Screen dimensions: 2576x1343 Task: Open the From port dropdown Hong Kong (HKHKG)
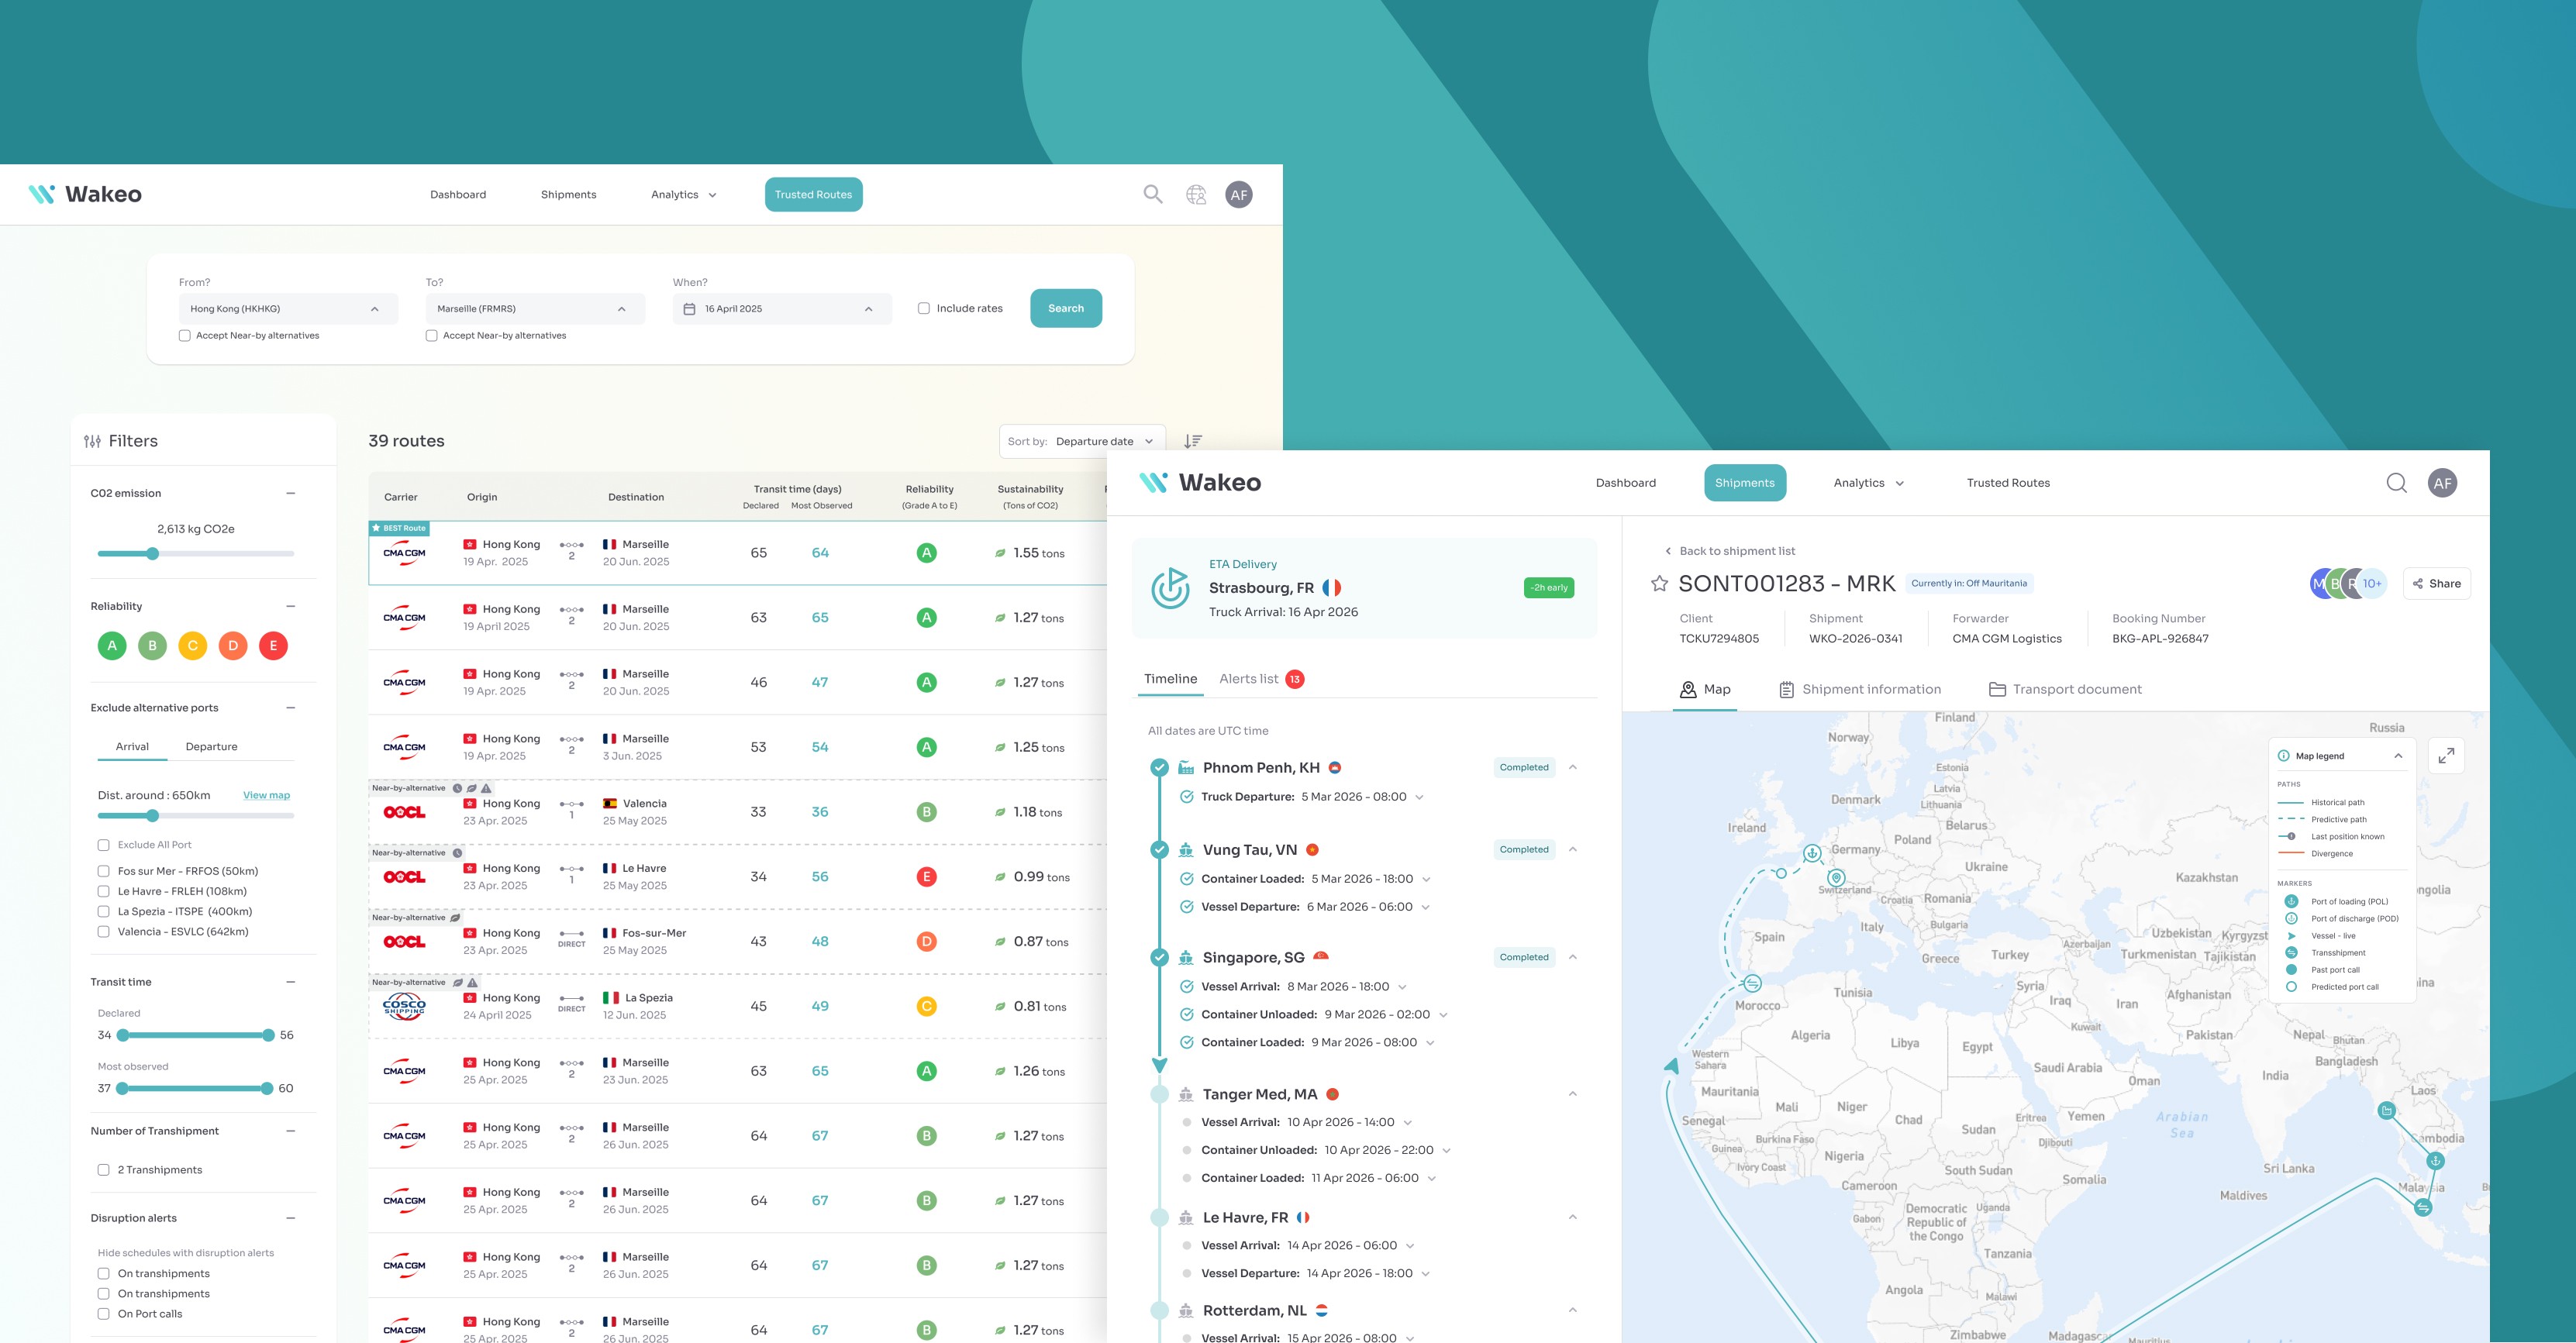click(x=288, y=309)
